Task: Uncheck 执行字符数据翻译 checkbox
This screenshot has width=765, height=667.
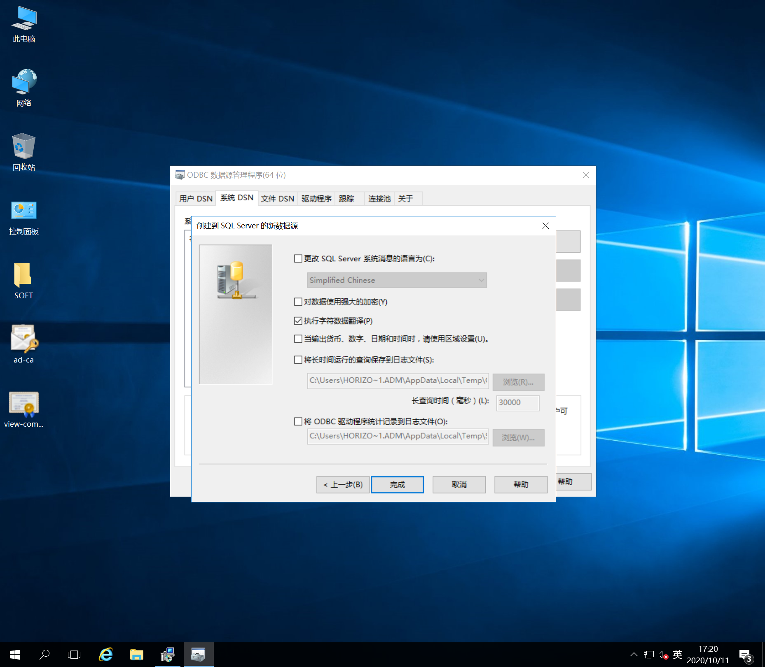Action: click(298, 321)
